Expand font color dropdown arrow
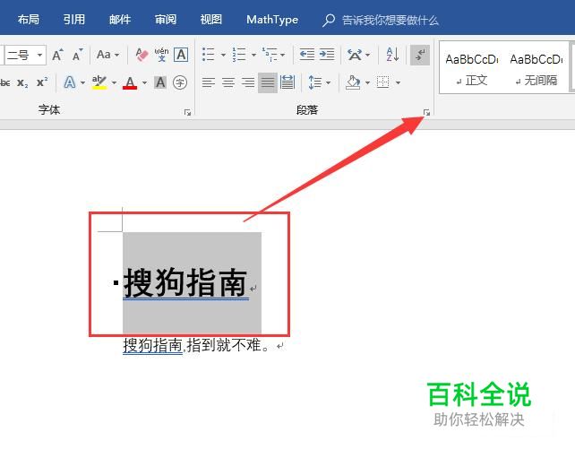 [144, 82]
